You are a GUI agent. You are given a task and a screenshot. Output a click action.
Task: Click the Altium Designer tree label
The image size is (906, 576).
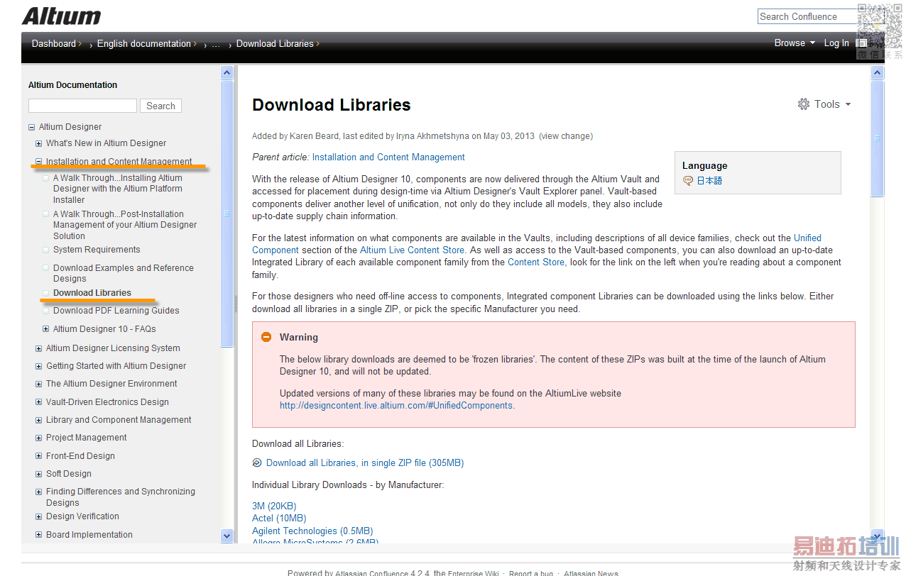pyautogui.click(x=70, y=127)
